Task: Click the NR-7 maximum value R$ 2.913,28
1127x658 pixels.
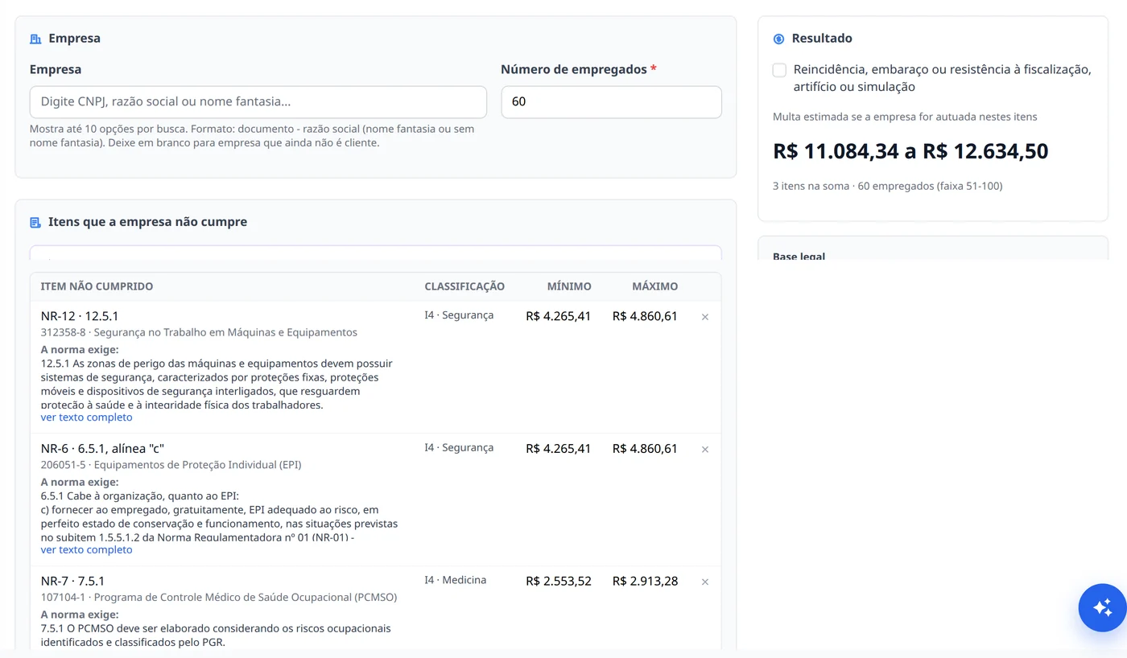Action: (645, 581)
